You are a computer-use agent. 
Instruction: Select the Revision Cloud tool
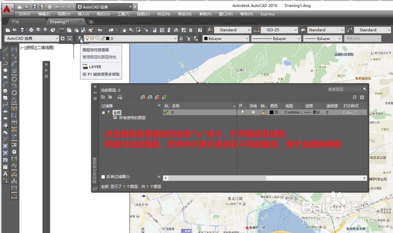coord(5,98)
